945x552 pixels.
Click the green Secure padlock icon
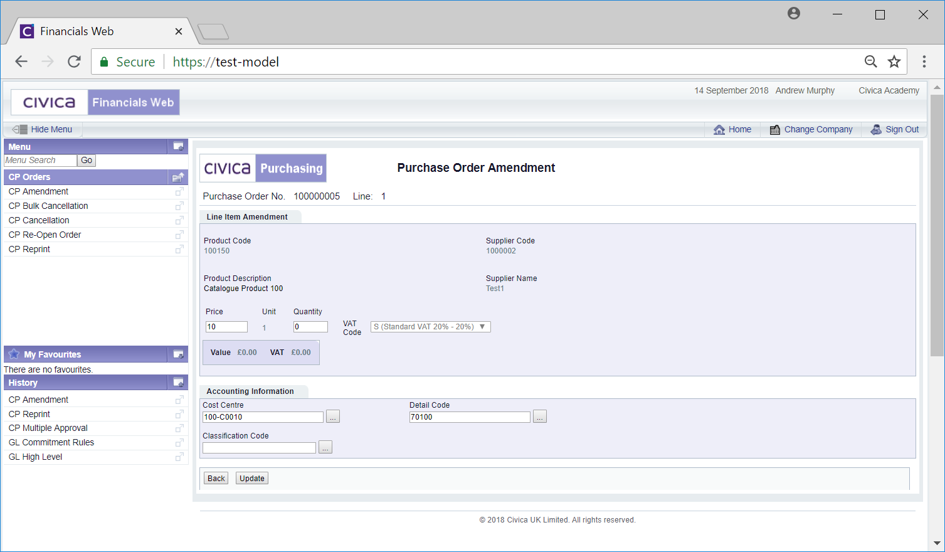pyautogui.click(x=104, y=61)
